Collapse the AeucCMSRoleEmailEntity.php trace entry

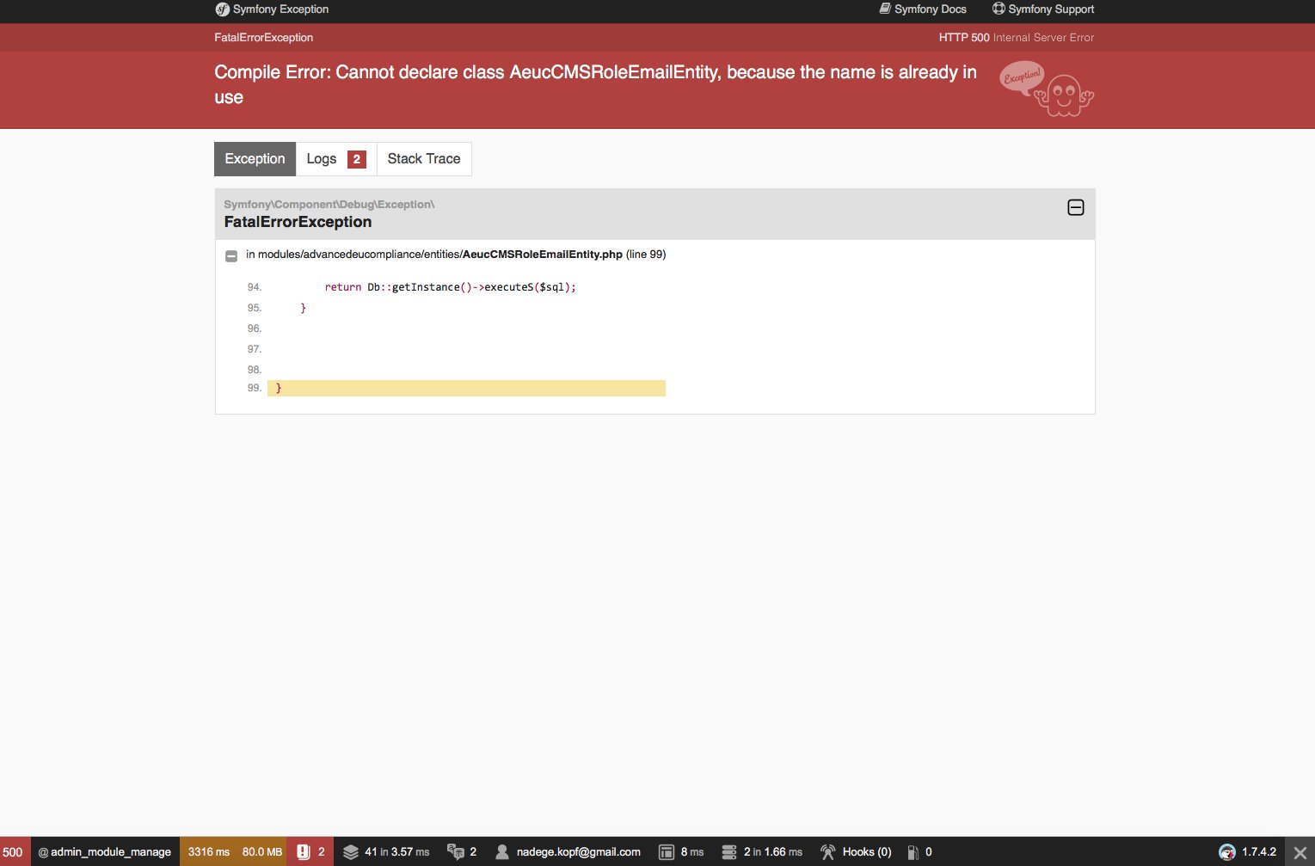point(231,255)
